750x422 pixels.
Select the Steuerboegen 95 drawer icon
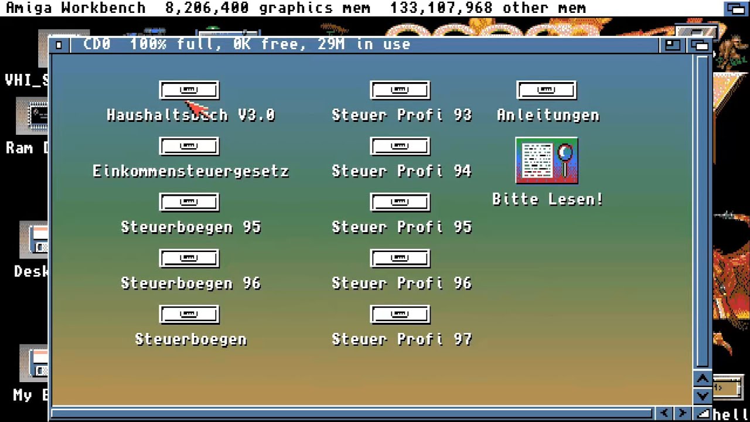[x=189, y=202]
